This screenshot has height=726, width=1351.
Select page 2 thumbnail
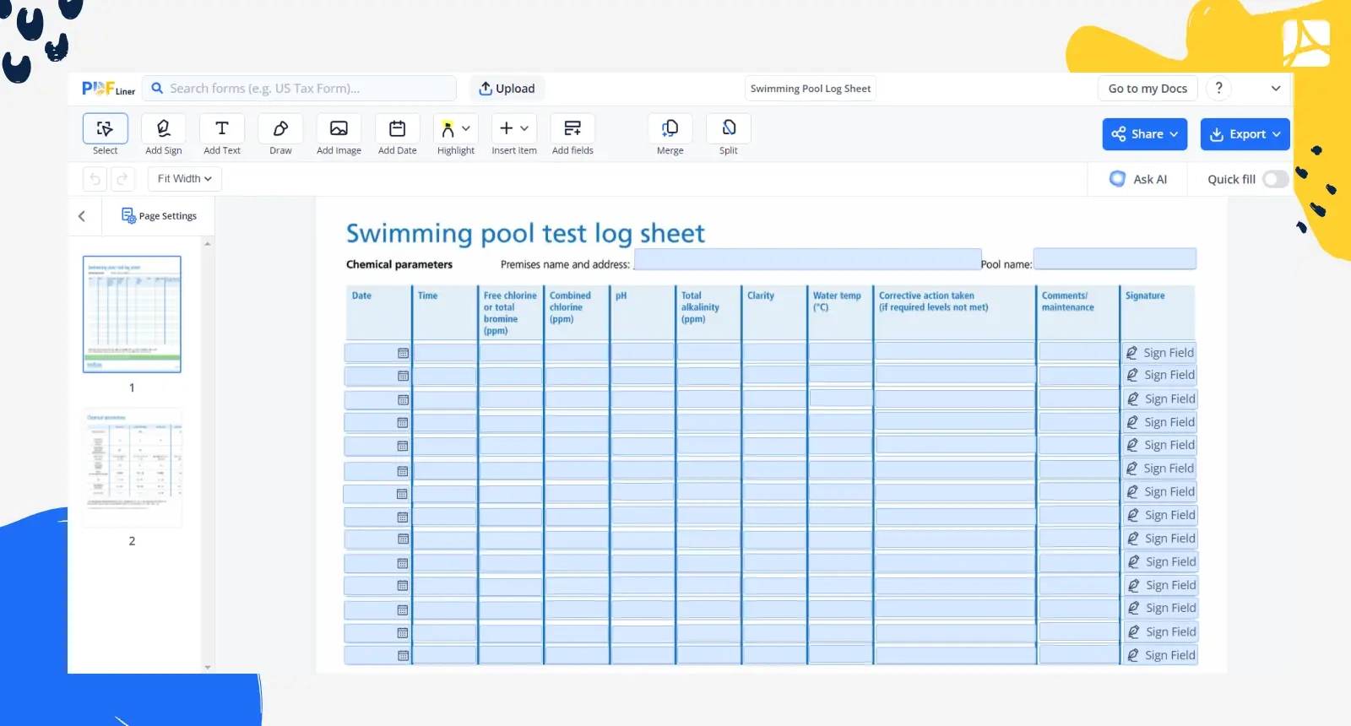pos(132,467)
